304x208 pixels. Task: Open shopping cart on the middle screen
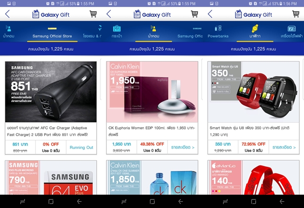click(x=195, y=14)
